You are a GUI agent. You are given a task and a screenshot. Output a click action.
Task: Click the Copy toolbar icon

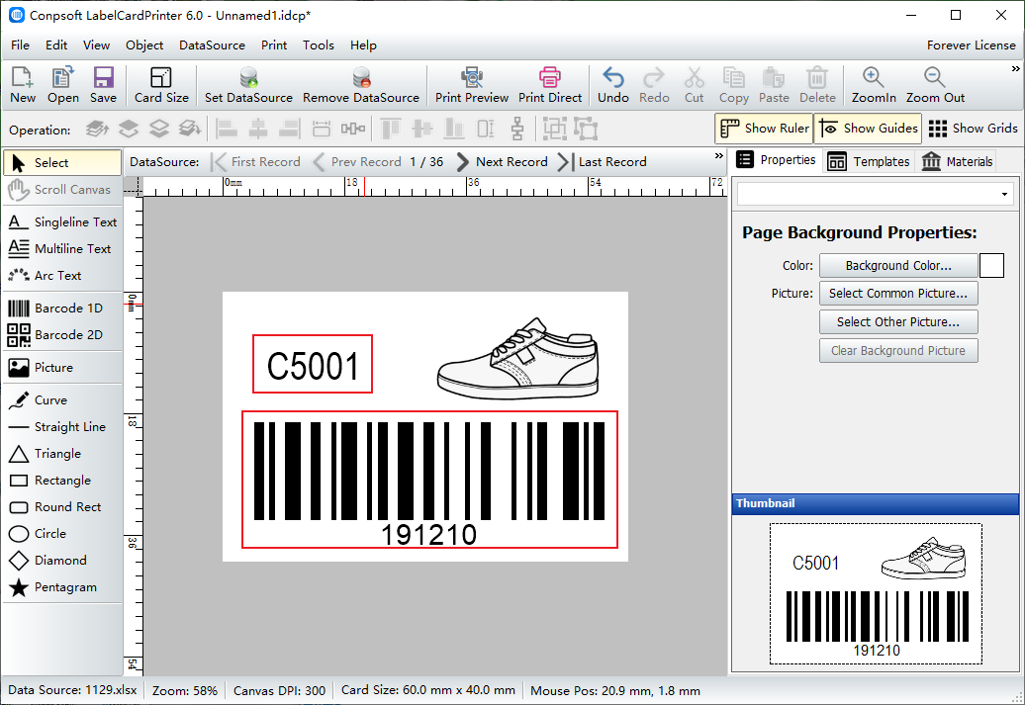733,86
